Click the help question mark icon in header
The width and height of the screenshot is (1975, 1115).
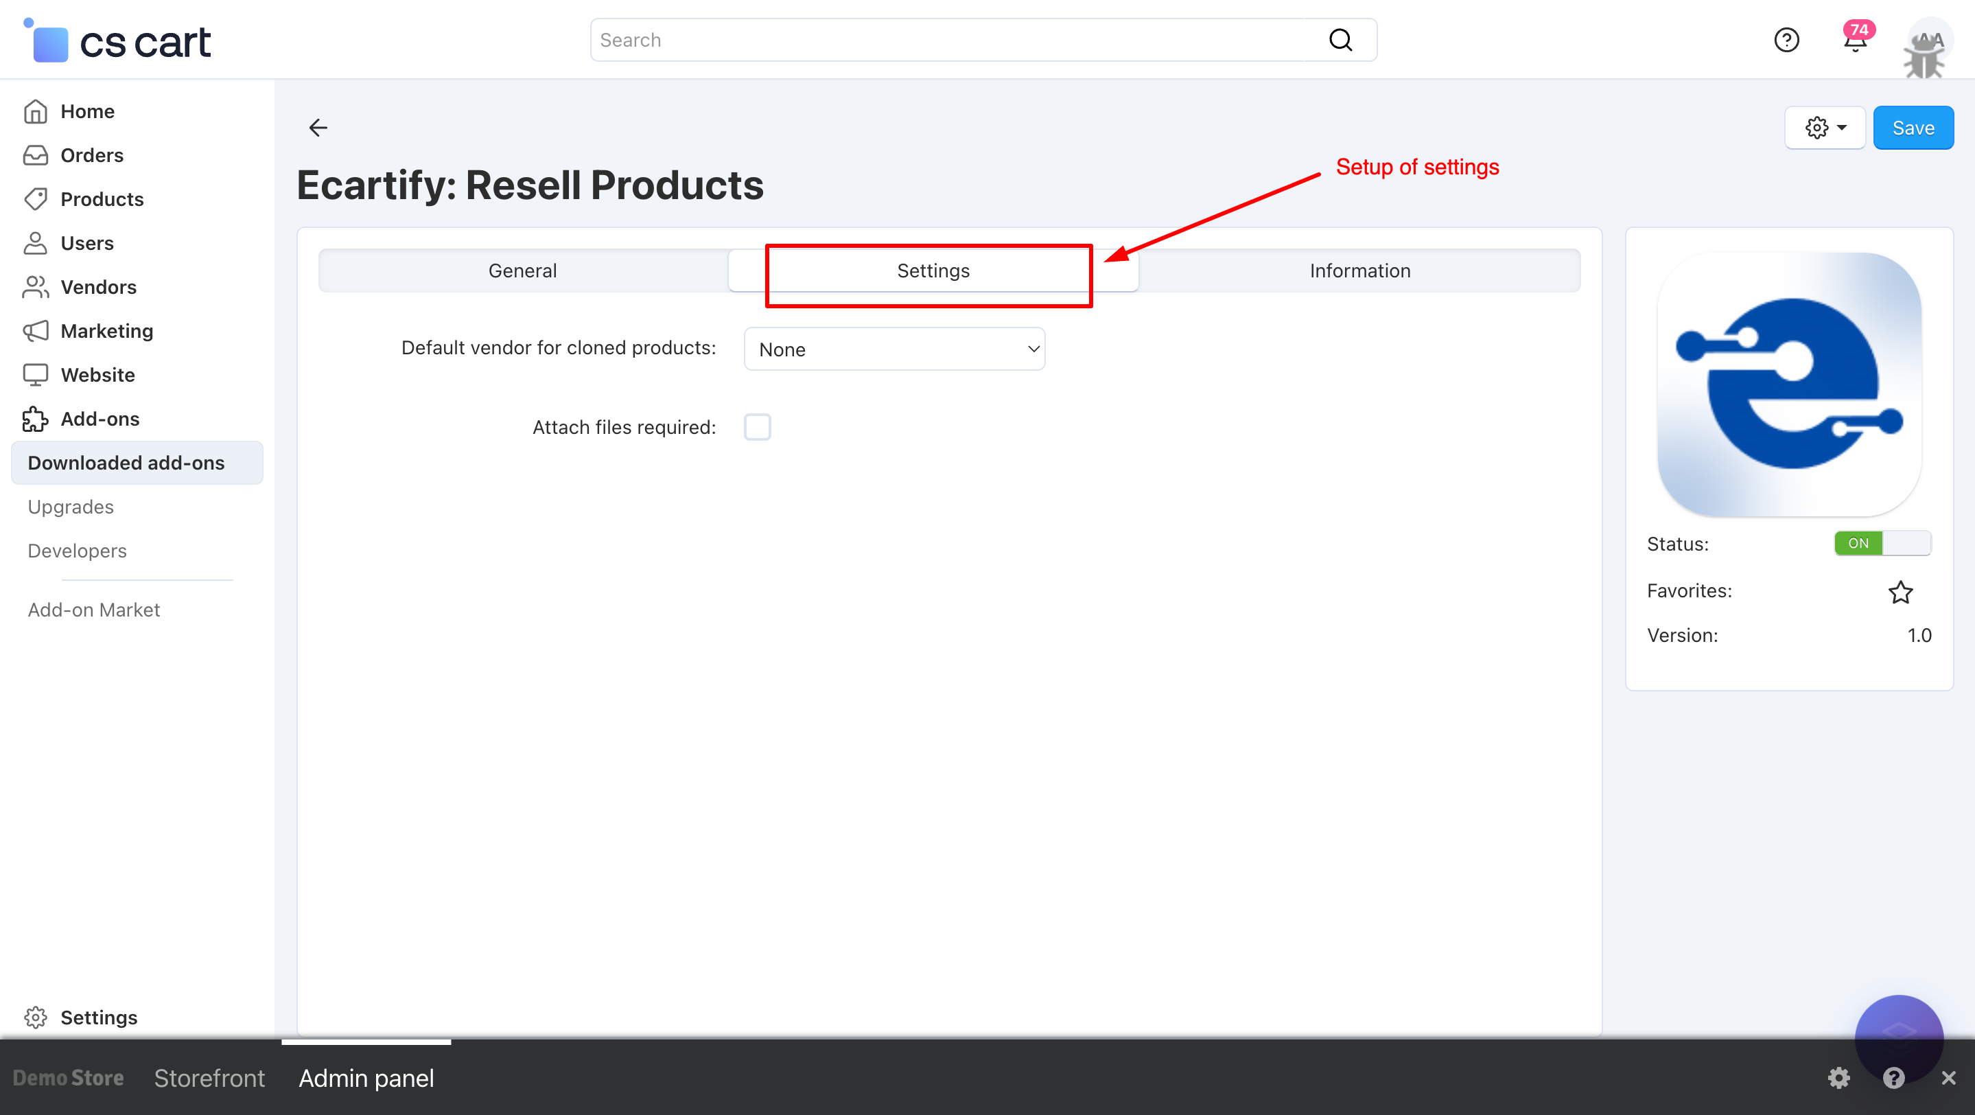coord(1786,40)
